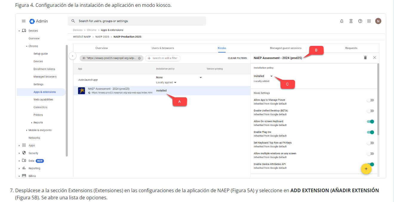This screenshot has height=202, width=394.
Task: Open the help question mark icon
Action: point(360,21)
